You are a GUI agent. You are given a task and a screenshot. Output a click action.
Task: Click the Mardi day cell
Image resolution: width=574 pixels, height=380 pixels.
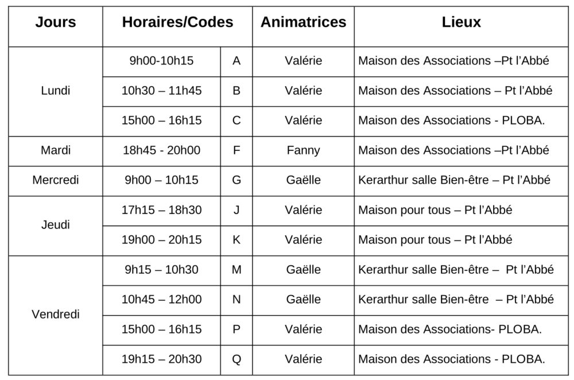point(56,150)
